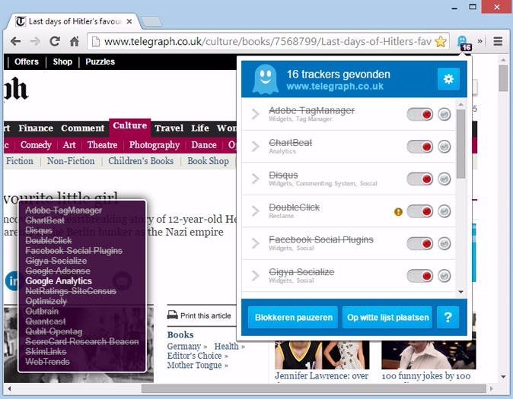Toggle blocking for Gigya Socialize
This screenshot has width=513, height=399.
(x=419, y=276)
